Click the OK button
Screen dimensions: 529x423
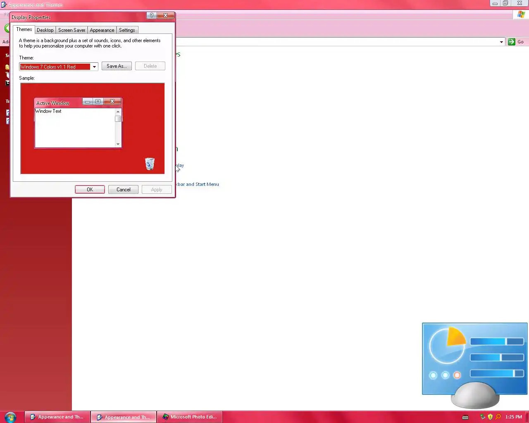[x=90, y=190]
